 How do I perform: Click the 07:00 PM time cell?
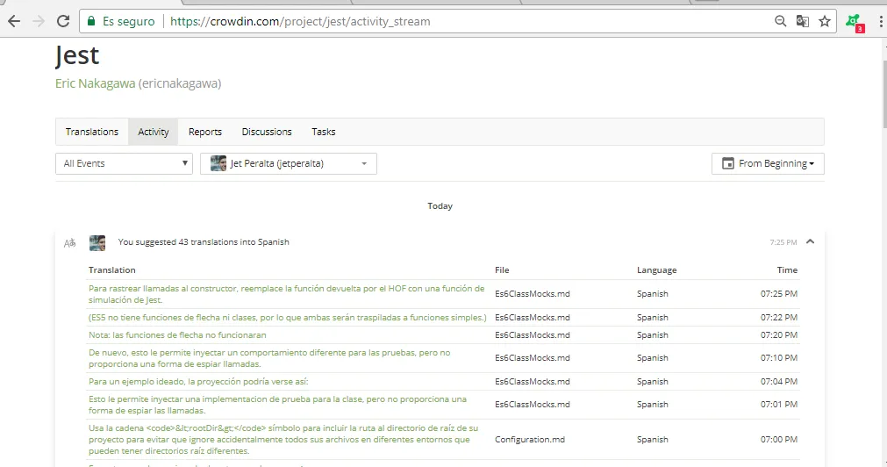pos(779,439)
